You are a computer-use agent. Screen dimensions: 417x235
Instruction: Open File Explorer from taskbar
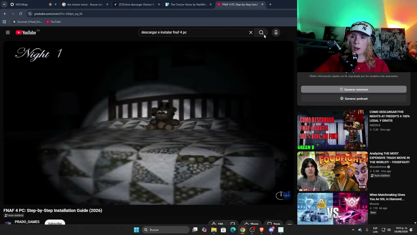(x=214, y=230)
